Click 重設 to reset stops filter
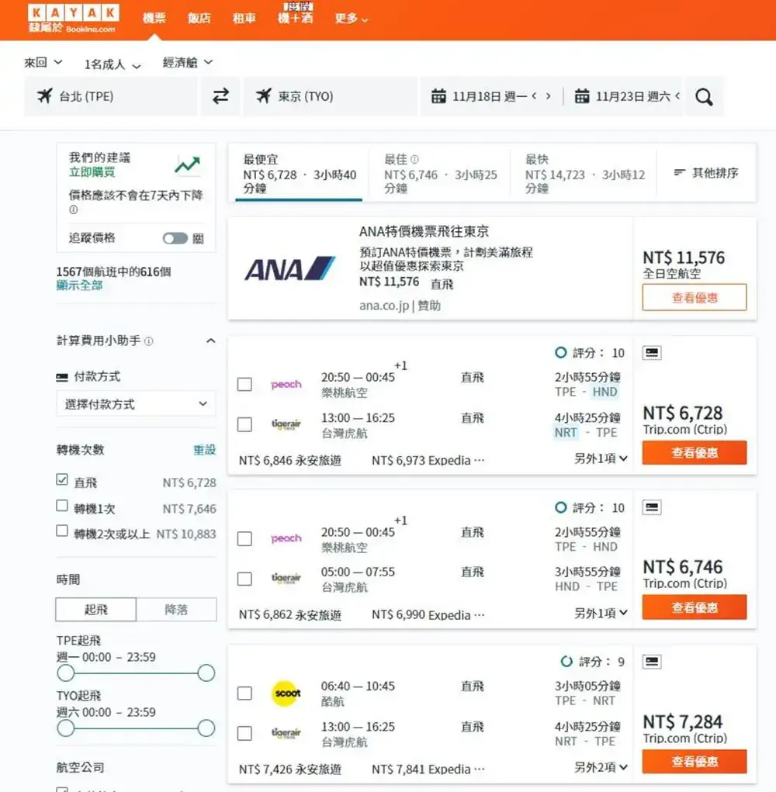The height and width of the screenshot is (792, 776). click(205, 450)
